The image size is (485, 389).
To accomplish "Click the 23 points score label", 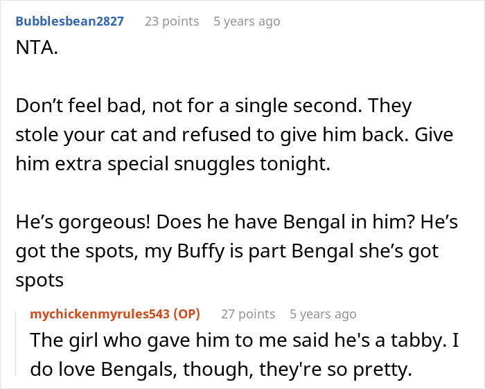I will [171, 21].
